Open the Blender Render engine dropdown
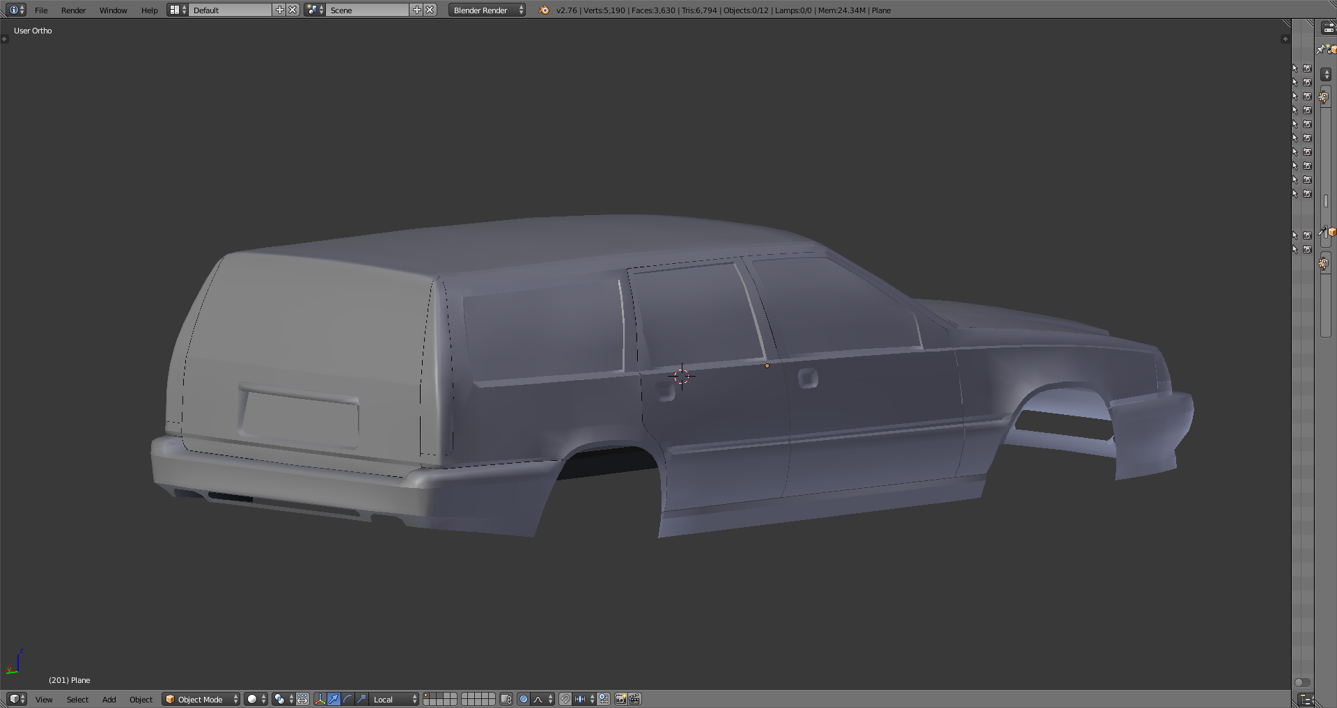 point(486,10)
